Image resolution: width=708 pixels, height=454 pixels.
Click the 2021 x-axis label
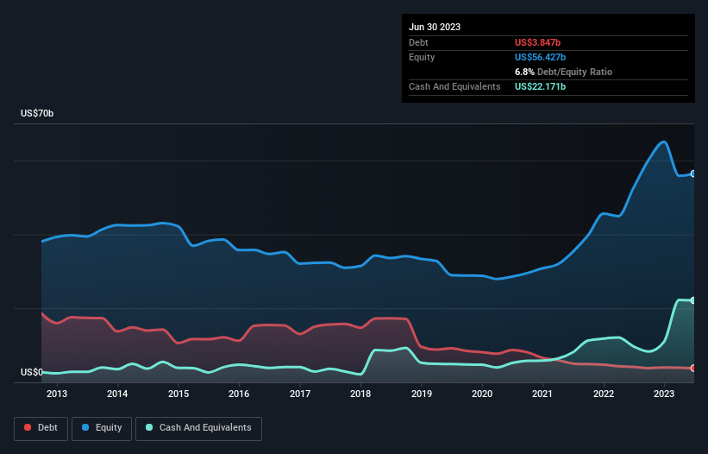point(542,394)
